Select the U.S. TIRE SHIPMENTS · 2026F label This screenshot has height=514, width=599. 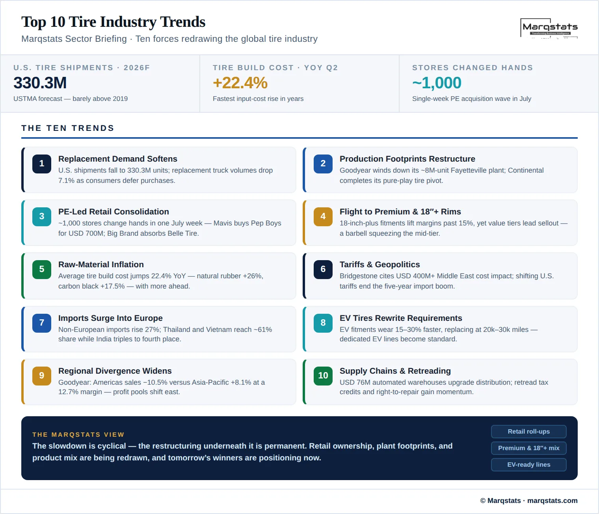tap(82, 68)
